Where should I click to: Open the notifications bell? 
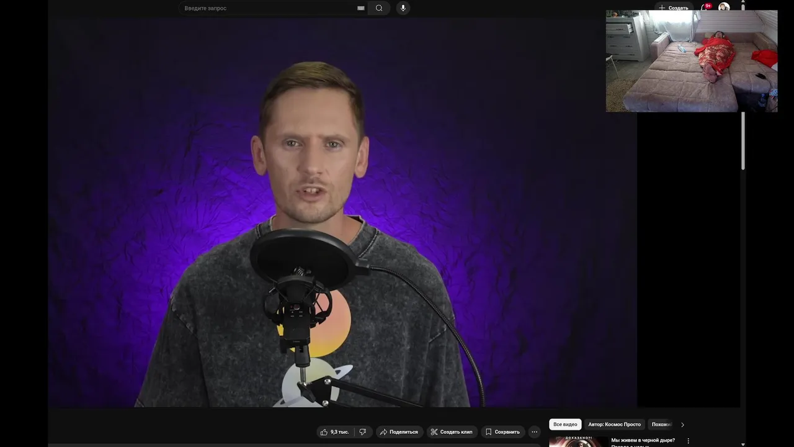[705, 7]
